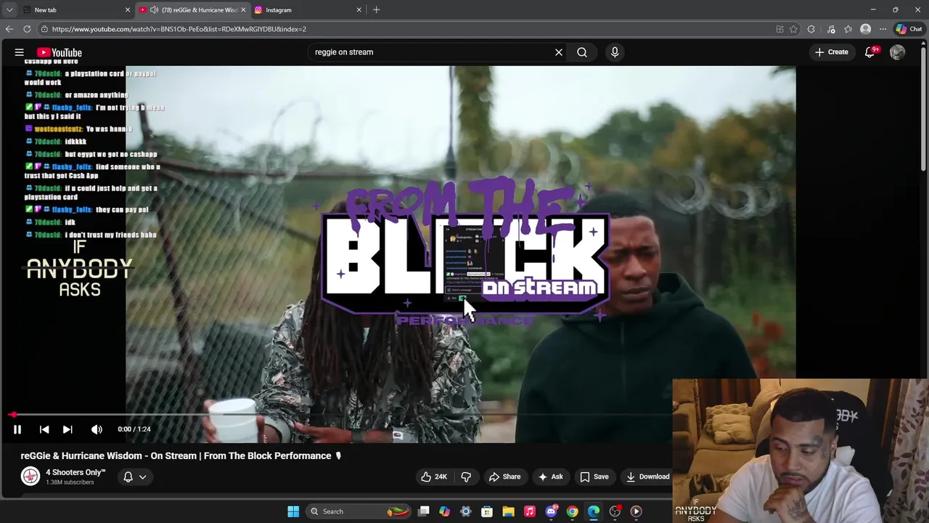Skip to the next video
The width and height of the screenshot is (929, 523).
pos(67,429)
